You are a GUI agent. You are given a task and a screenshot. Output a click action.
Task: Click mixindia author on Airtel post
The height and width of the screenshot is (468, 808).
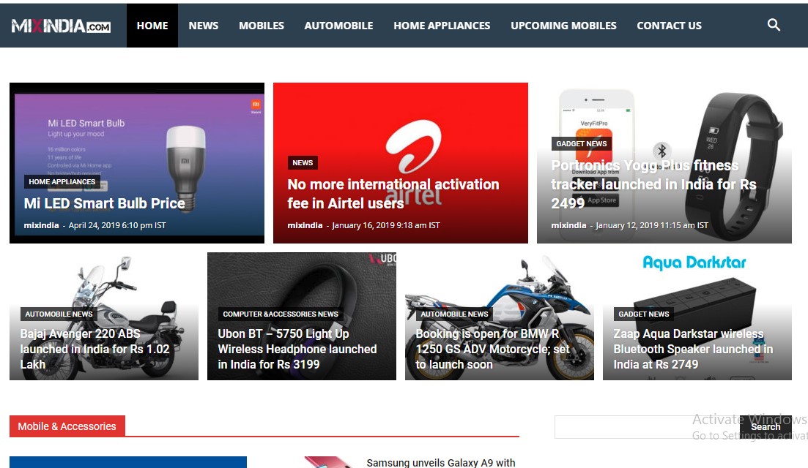click(305, 225)
